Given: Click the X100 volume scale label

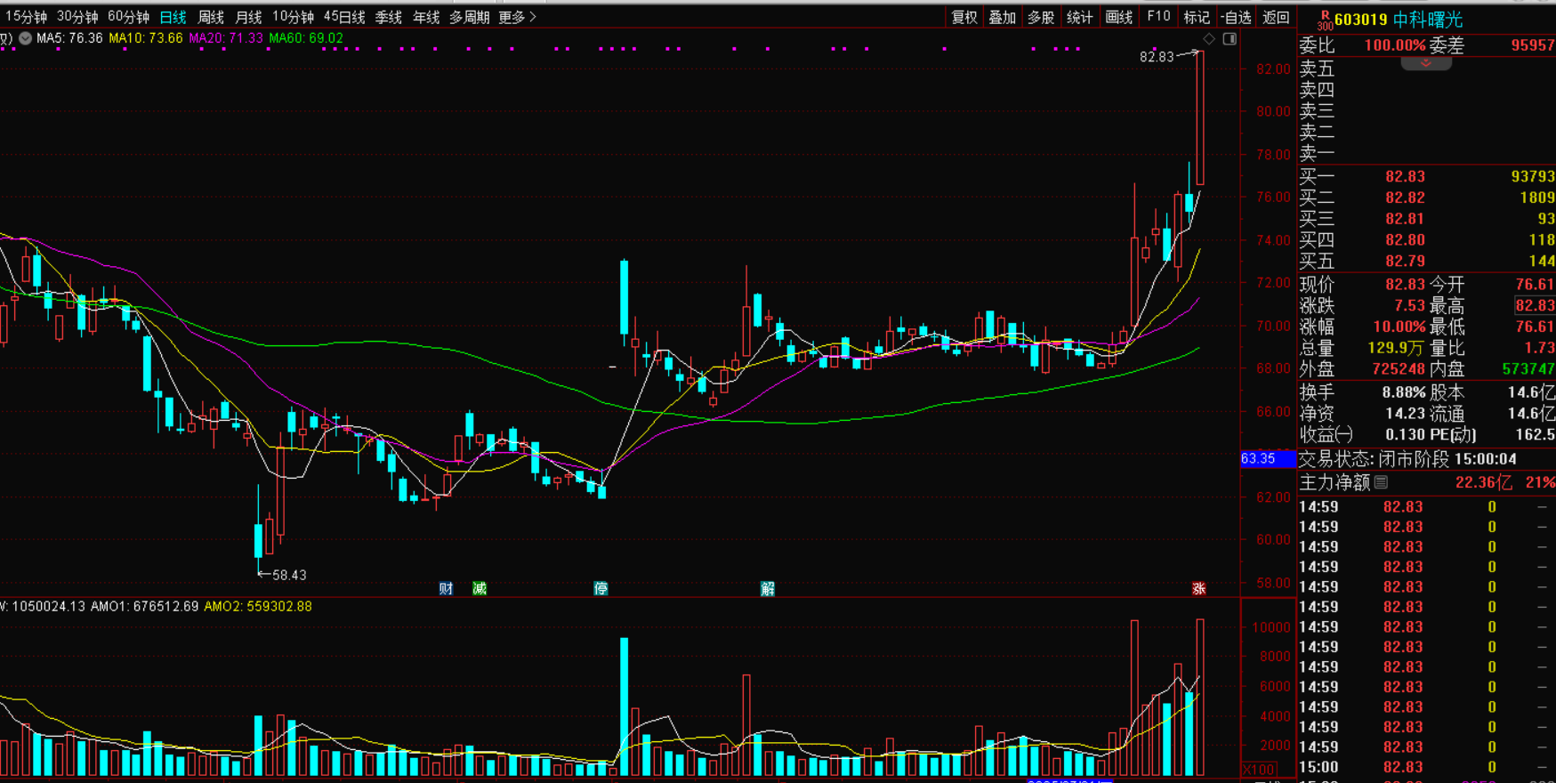Looking at the screenshot, I should click(1259, 770).
